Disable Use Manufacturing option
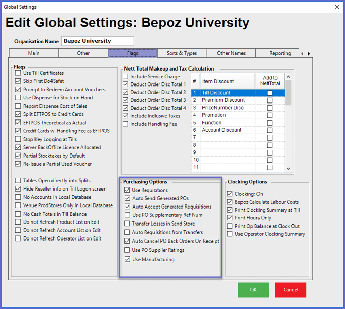The image size is (345, 309). click(x=127, y=260)
